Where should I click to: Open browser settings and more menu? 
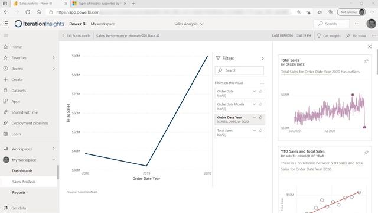[x=372, y=12]
